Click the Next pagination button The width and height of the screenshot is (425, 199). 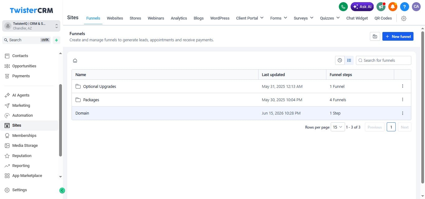(404, 127)
